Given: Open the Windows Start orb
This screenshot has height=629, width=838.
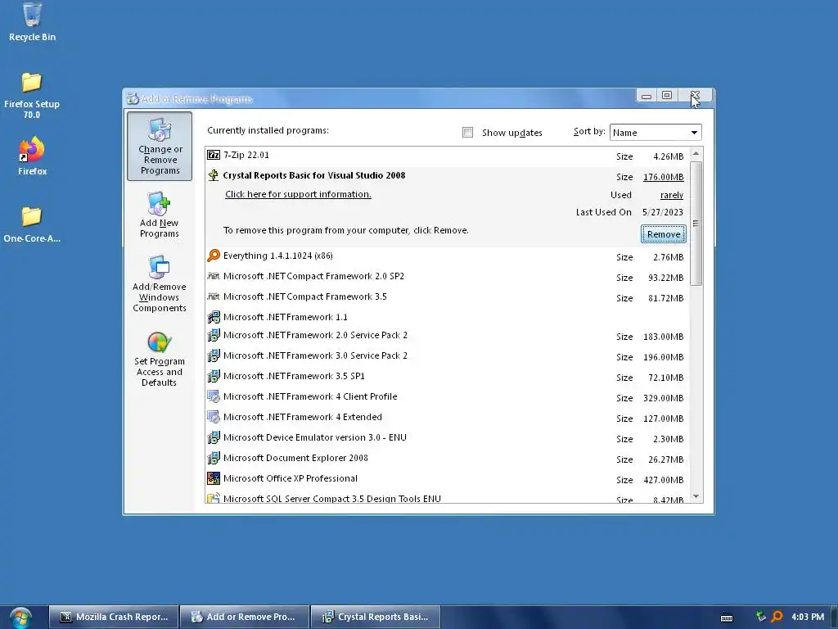Looking at the screenshot, I should coord(20,618).
